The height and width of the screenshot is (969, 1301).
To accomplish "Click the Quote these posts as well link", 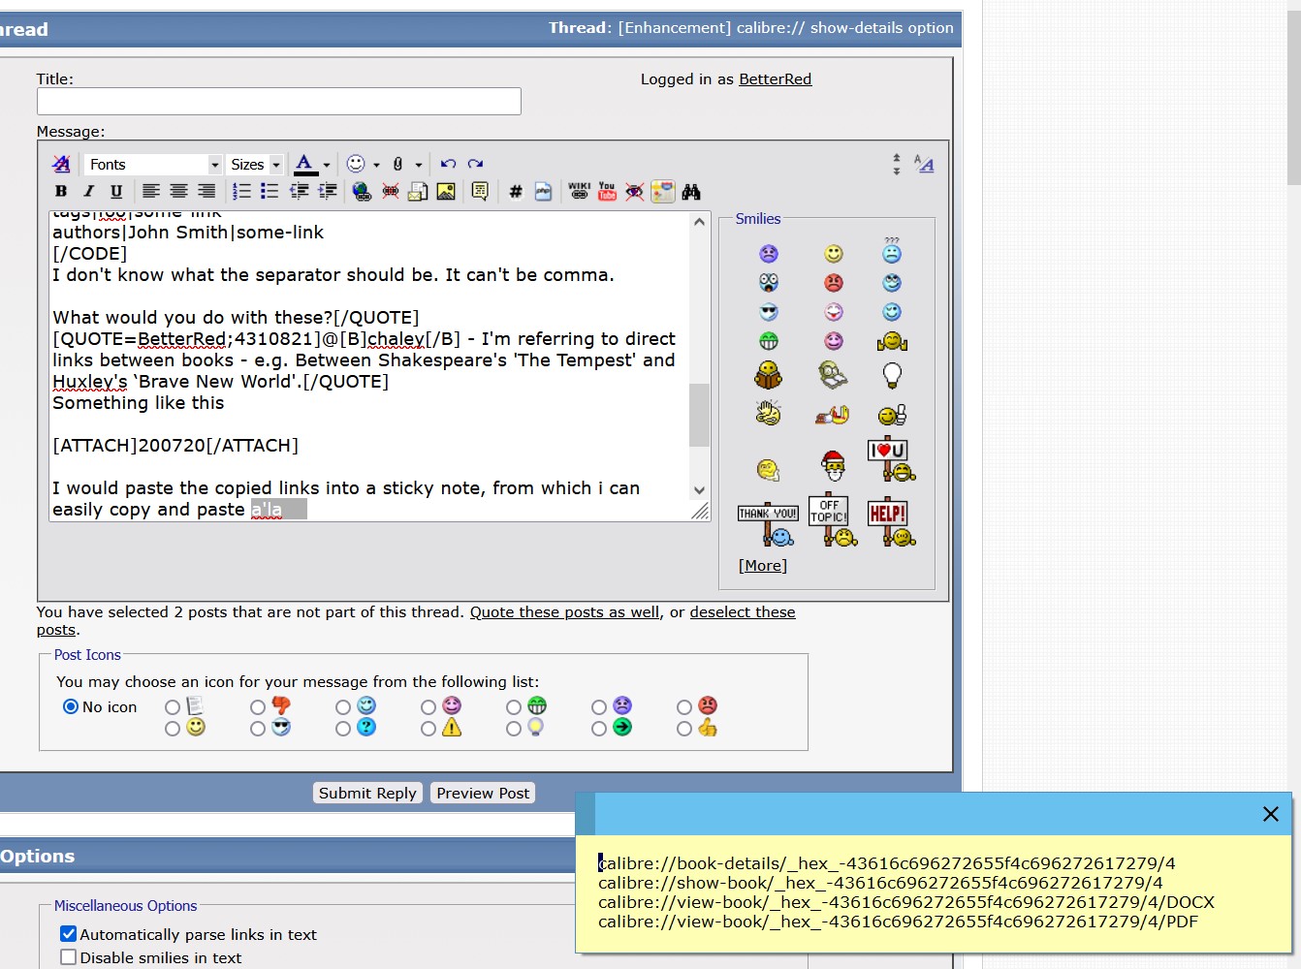I will point(564,612).
